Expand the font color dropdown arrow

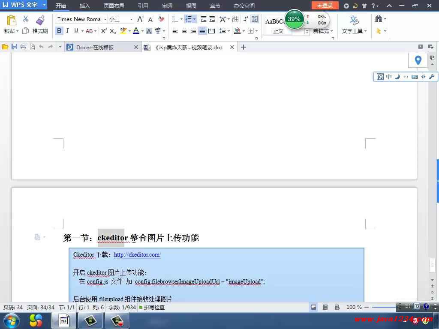(142, 31)
